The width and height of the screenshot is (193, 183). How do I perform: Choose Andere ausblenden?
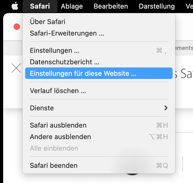click(60, 137)
